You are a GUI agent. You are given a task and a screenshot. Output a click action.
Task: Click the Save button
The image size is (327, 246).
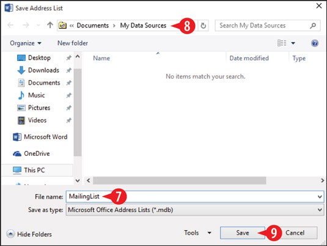(243, 233)
